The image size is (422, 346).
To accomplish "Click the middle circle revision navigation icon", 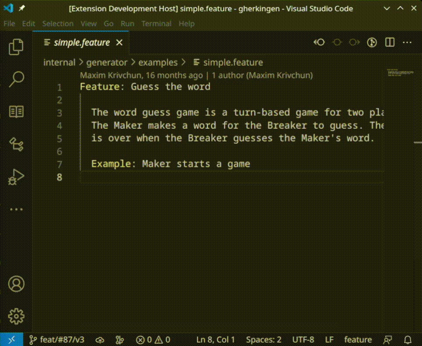I will point(337,42).
